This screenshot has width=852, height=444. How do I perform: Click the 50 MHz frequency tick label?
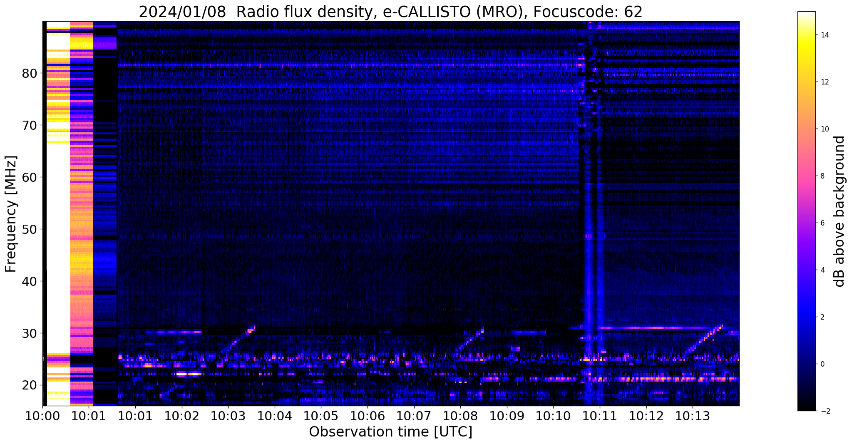pyautogui.click(x=30, y=229)
